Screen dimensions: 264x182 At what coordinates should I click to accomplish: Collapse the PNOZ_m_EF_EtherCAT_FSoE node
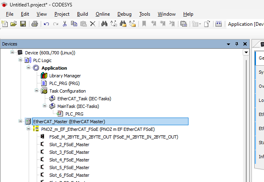(28, 129)
